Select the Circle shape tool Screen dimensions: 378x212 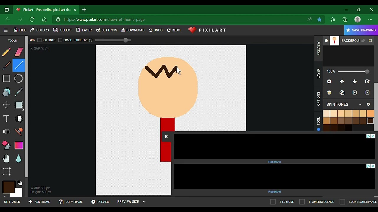point(19,79)
